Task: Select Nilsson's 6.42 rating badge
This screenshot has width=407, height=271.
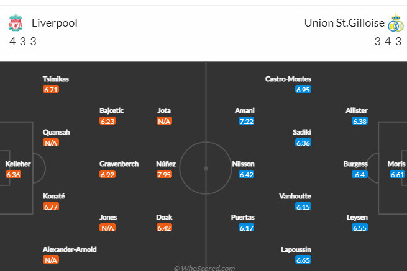Action: click(x=247, y=174)
